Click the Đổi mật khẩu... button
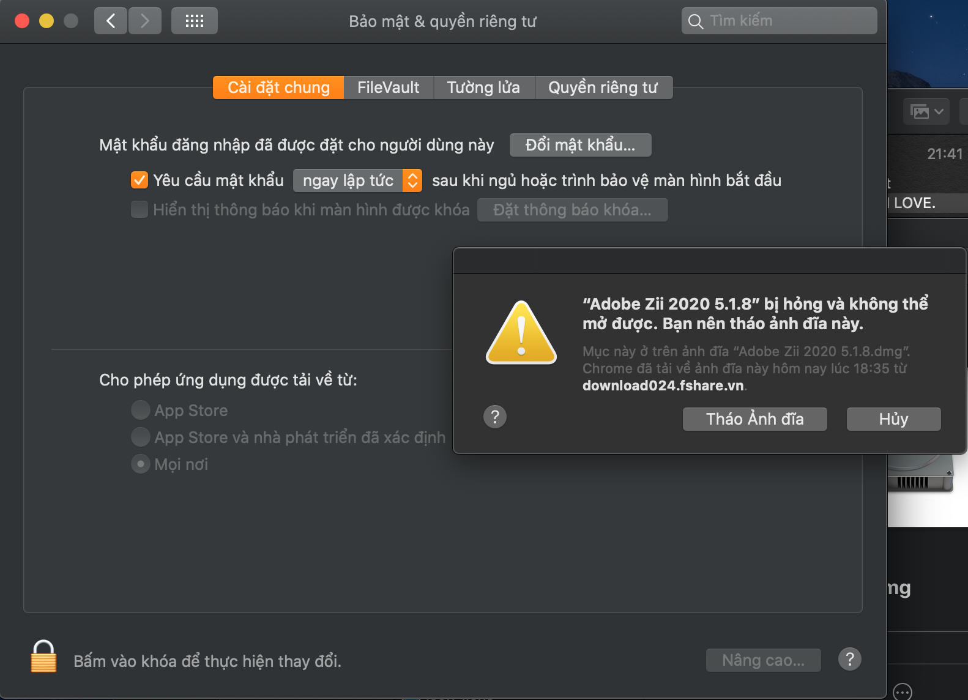The height and width of the screenshot is (700, 968). click(580, 145)
